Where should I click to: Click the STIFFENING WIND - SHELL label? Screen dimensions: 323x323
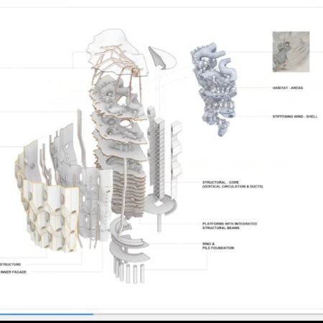[295, 116]
